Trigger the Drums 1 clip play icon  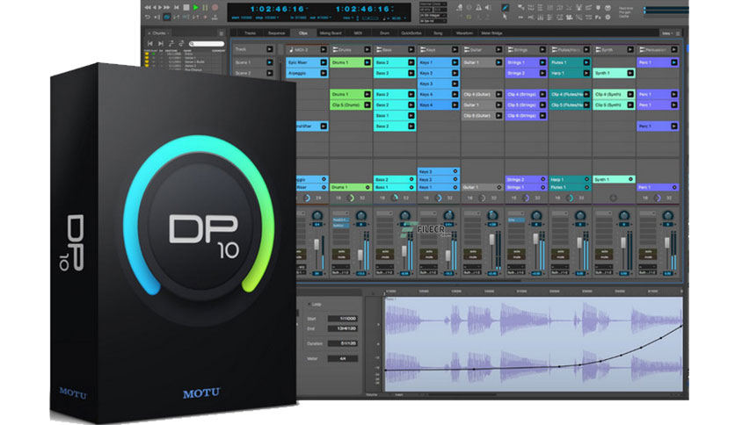pyautogui.click(x=367, y=62)
